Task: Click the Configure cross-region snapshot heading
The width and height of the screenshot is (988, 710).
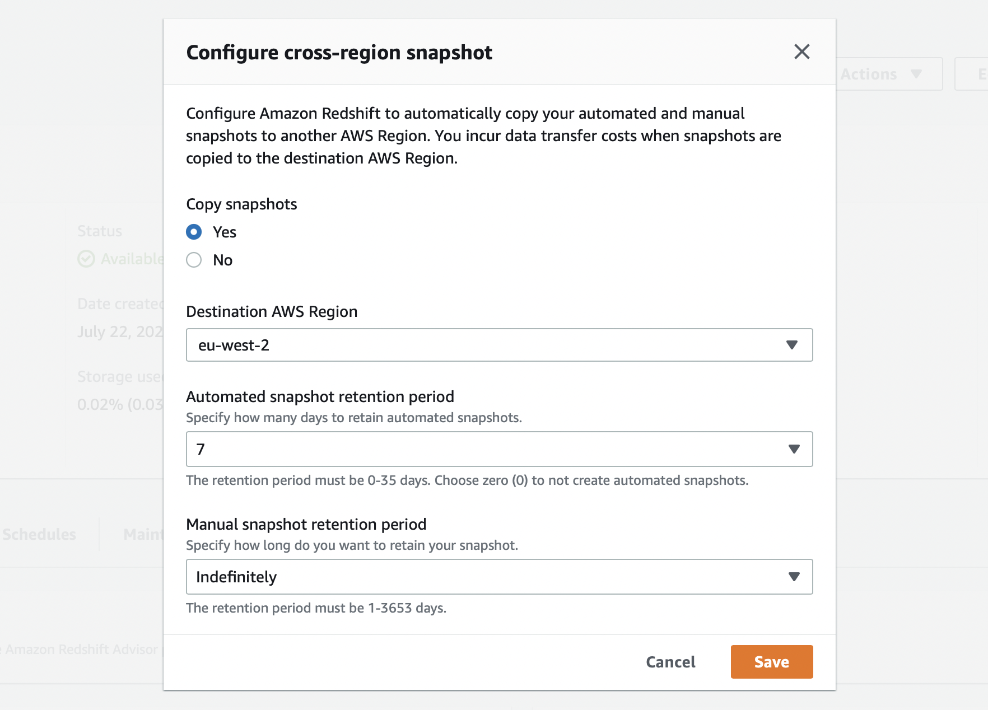Action: tap(339, 52)
